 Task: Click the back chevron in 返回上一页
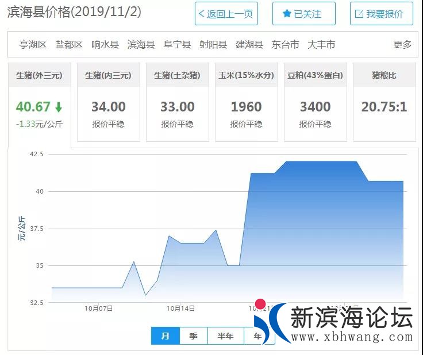pyautogui.click(x=202, y=14)
